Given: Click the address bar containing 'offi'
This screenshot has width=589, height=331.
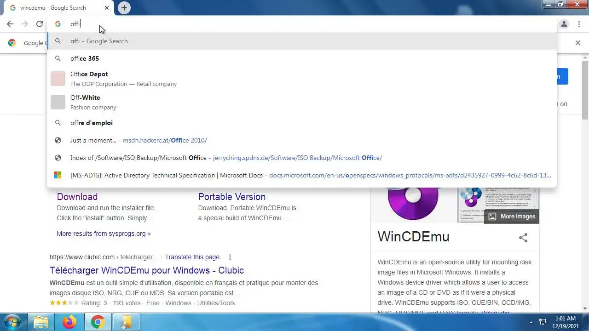Looking at the screenshot, I should [x=301, y=24].
